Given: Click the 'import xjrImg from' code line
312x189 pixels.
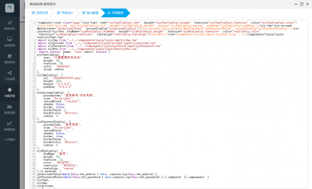Looking at the screenshot, I should [87, 40].
